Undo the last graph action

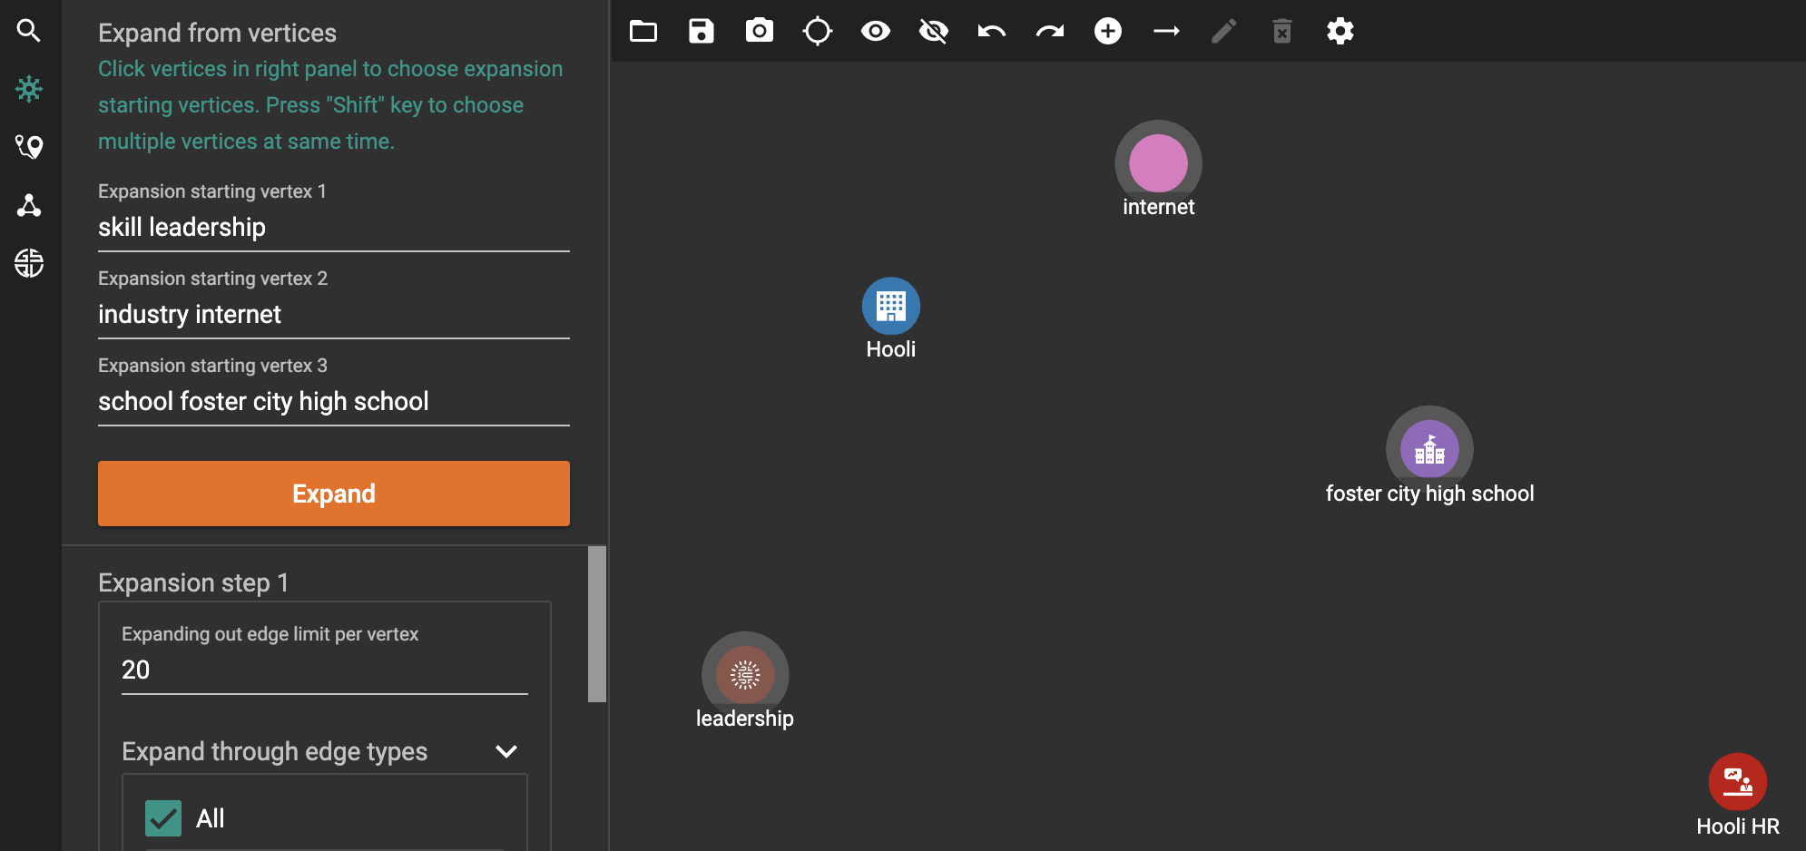[992, 31]
